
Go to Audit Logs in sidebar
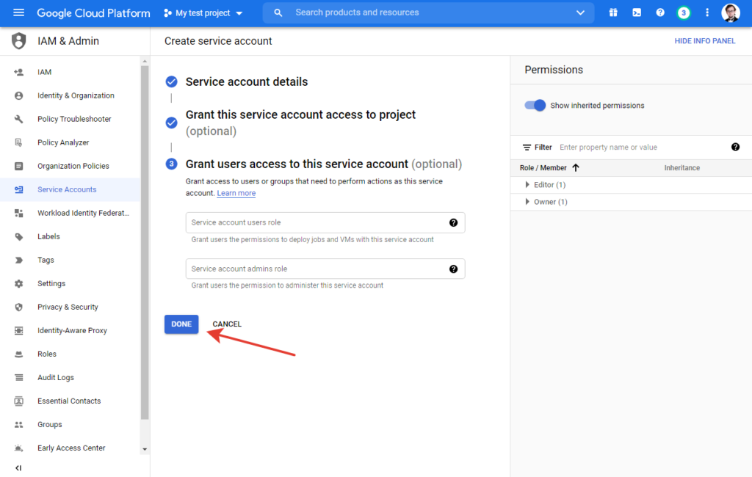56,377
